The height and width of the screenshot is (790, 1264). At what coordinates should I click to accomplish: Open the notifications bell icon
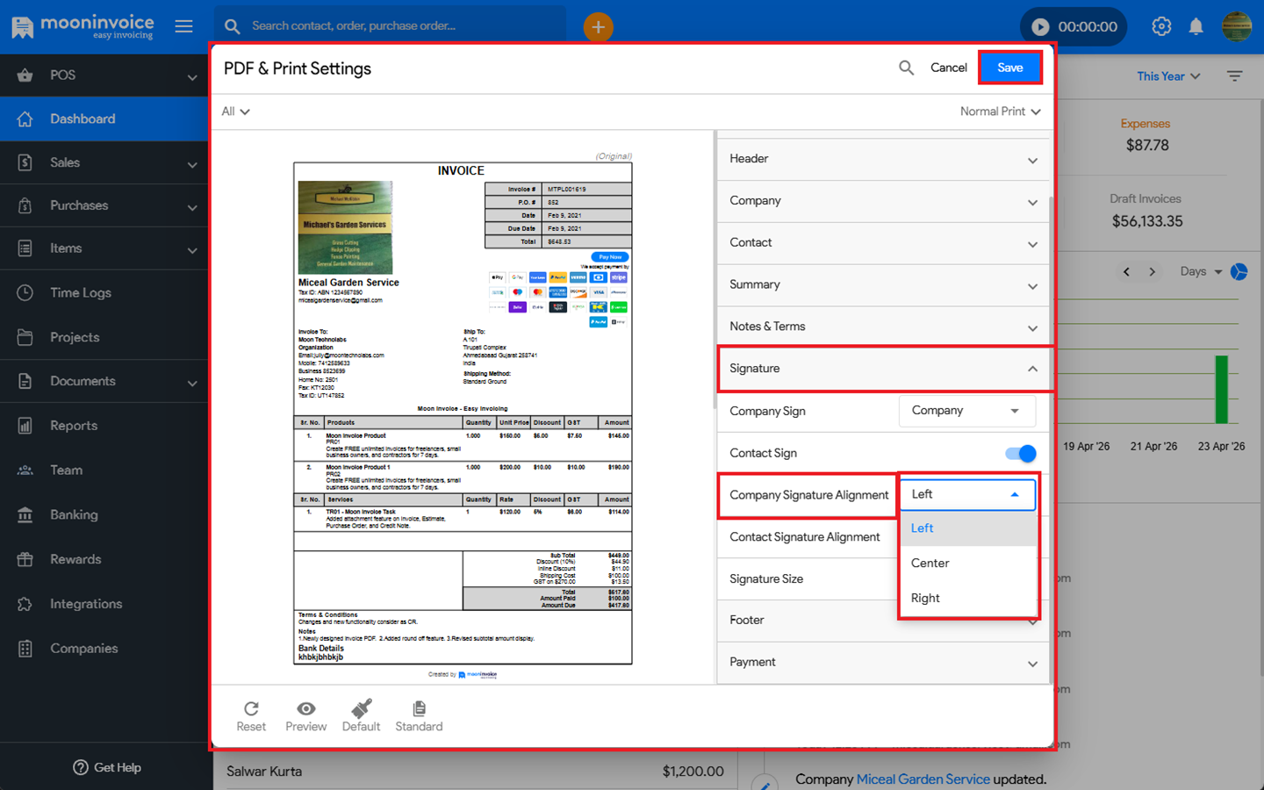point(1196,26)
